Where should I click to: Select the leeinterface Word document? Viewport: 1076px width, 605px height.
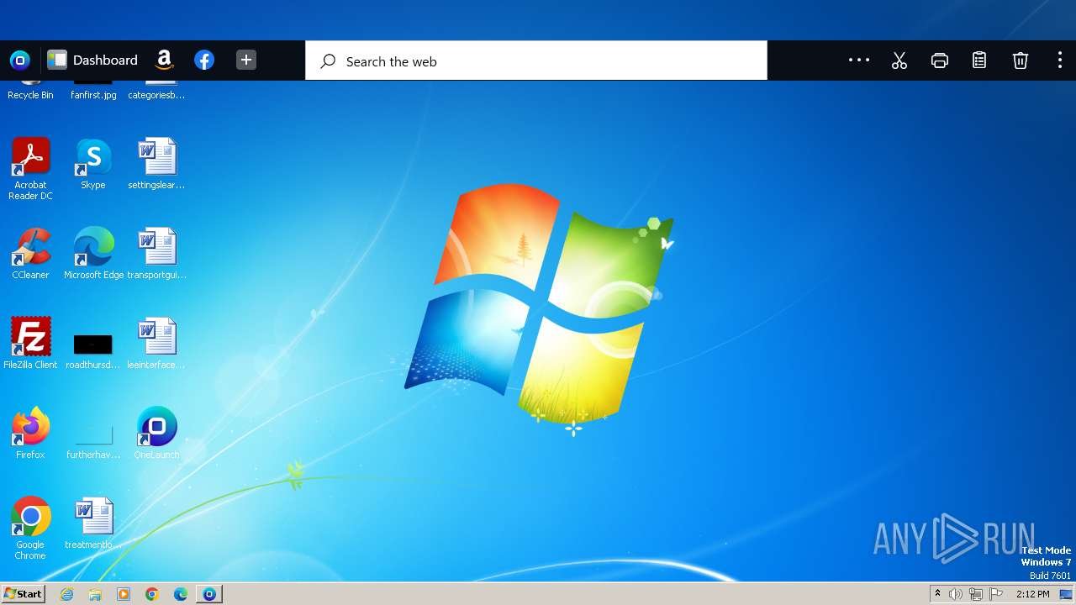156,344
